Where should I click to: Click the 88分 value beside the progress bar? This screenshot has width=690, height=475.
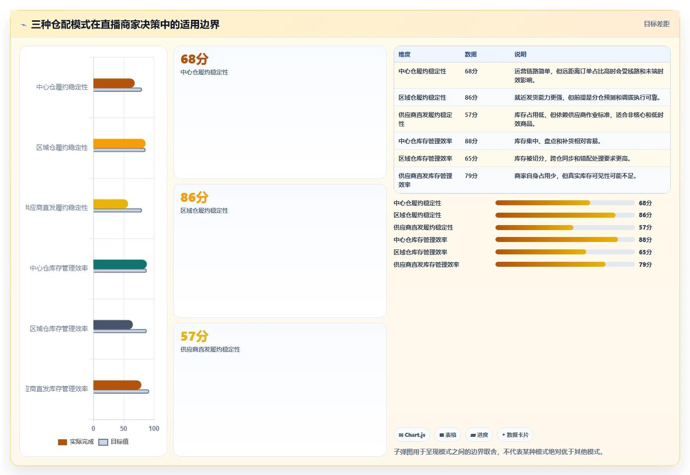645,240
